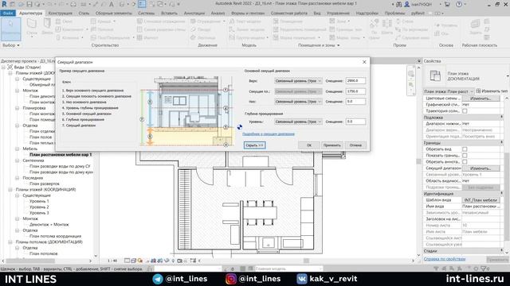The width and height of the screenshot is (510, 286).
Task: Collapse Планы этажей (КООРДИНАЦИЯ) node
Action: (x=10, y=189)
